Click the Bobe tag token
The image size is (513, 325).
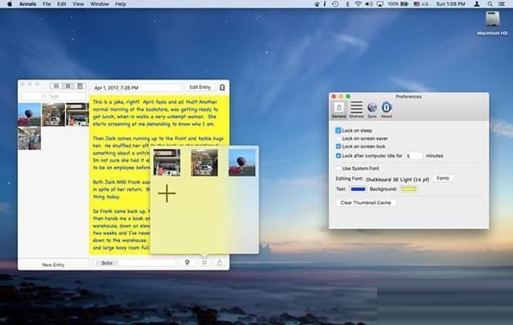[x=107, y=263]
